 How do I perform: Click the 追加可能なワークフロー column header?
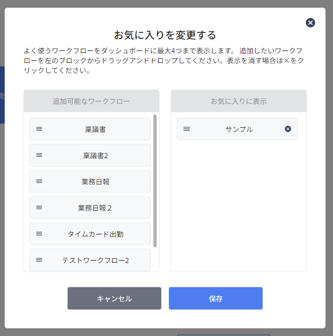(91, 101)
